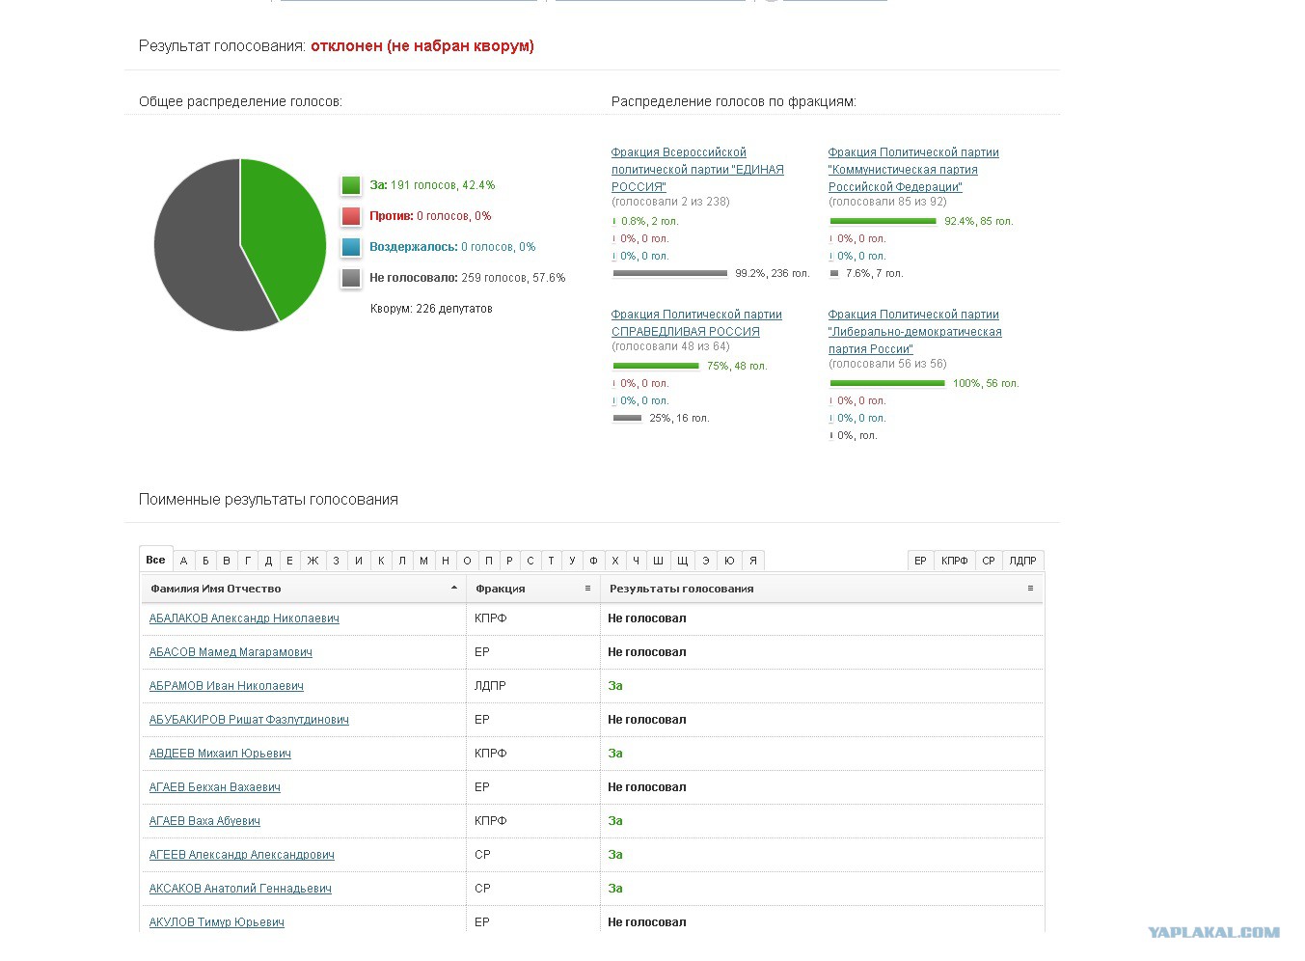This screenshot has width=1305, height=961.
Task: Click the green segment of the pie chart
Action: 285,232
